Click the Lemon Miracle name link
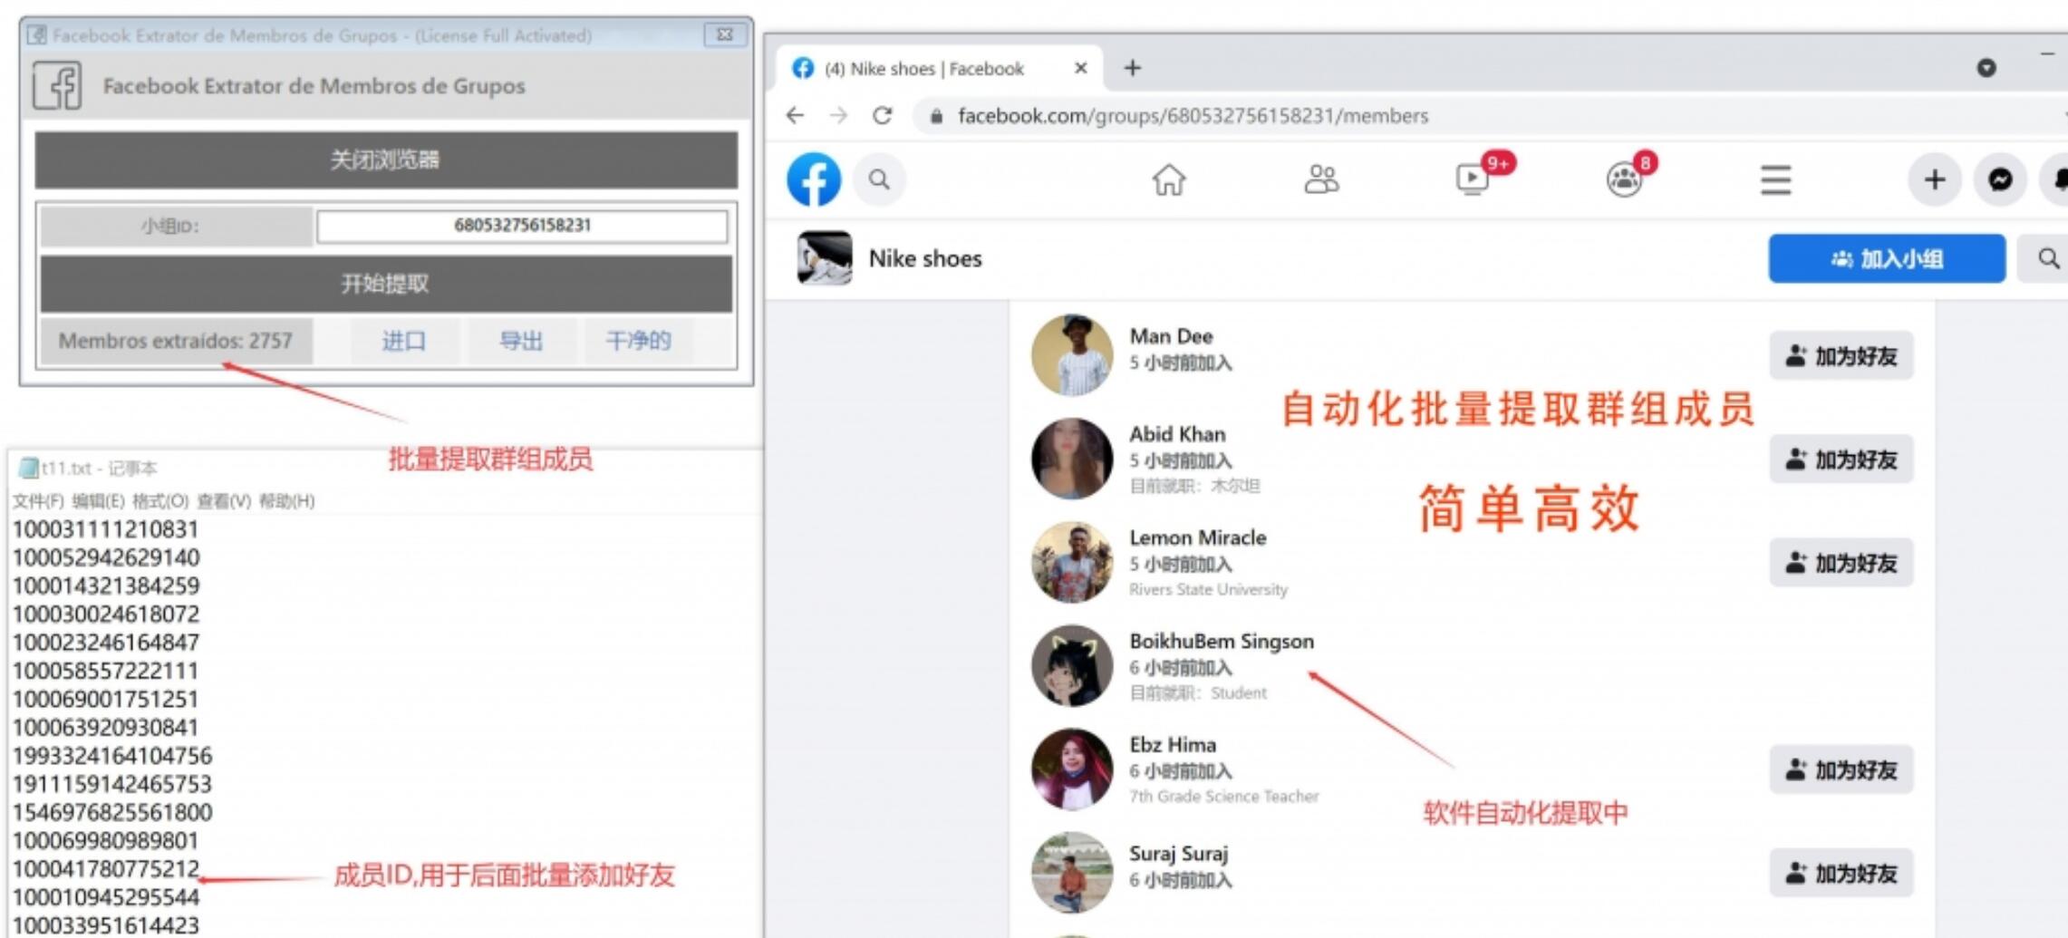Screen dimensions: 2068x938 (x=1198, y=537)
